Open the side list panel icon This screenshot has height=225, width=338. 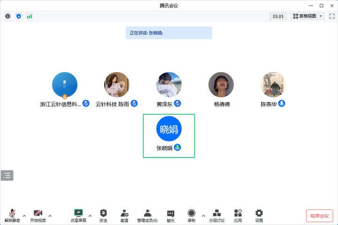tap(7, 175)
